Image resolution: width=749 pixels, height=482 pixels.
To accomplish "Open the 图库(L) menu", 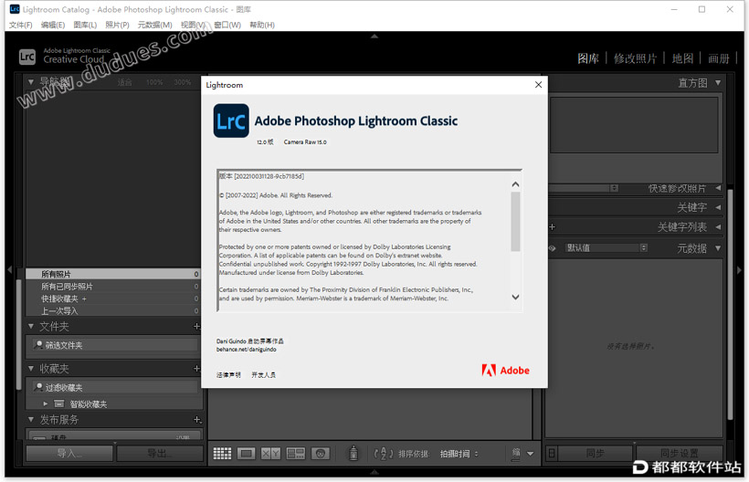I will coord(85,25).
